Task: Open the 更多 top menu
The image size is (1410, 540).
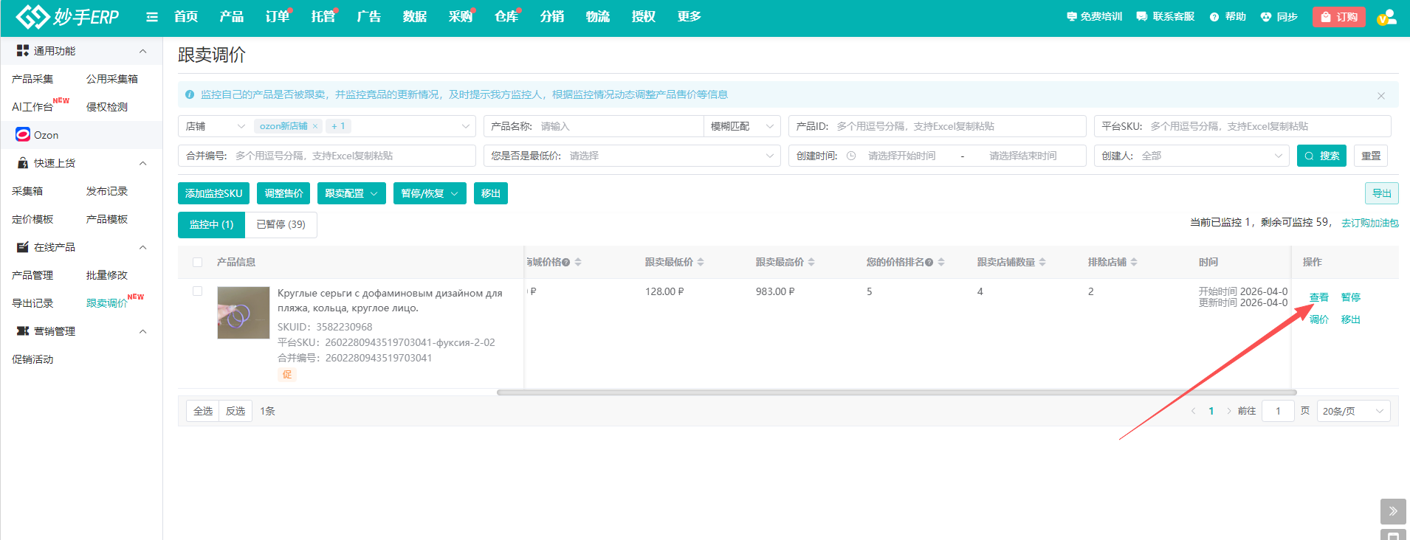Action: click(689, 16)
